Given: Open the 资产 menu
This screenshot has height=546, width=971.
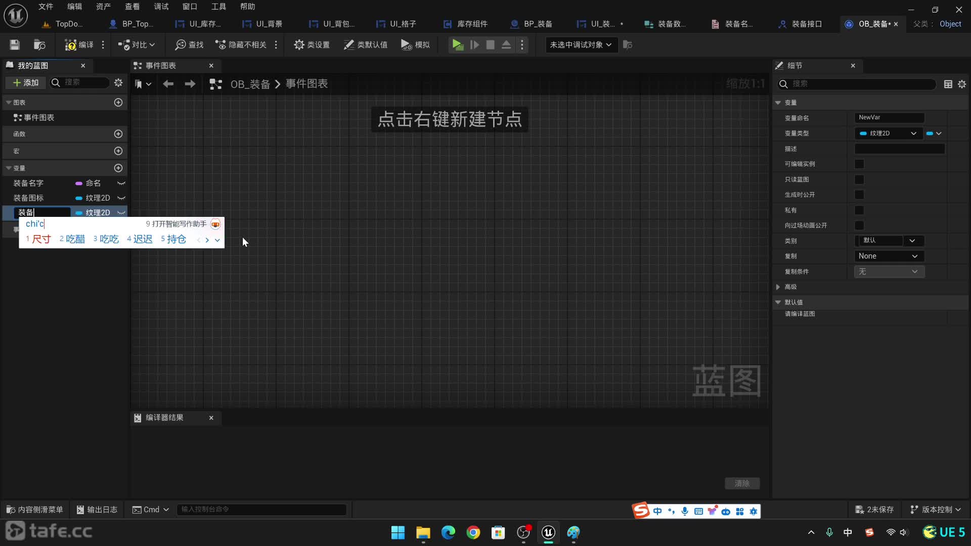Looking at the screenshot, I should pos(103,7).
